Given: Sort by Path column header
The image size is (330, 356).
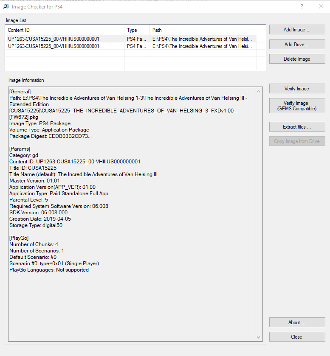Looking at the screenshot, I should click(x=203, y=30).
